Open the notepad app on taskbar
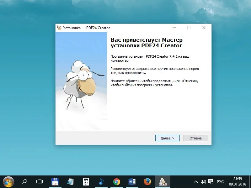The width and height of the screenshot is (251, 188). [70, 182]
